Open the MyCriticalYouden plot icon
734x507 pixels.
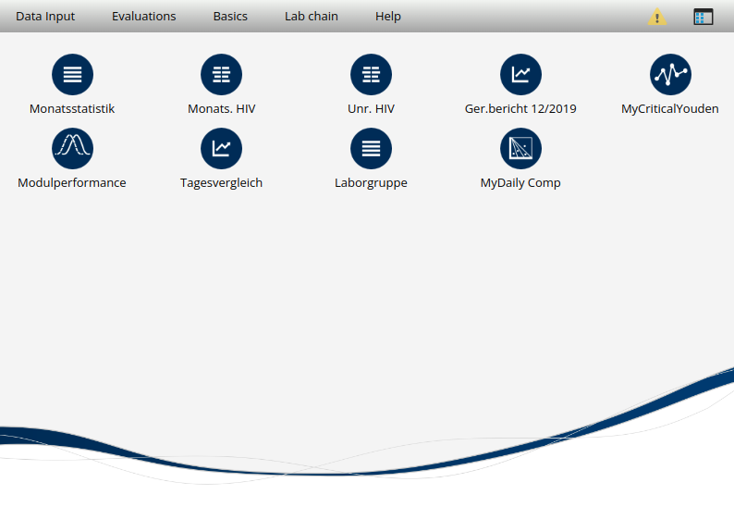pyautogui.click(x=670, y=75)
